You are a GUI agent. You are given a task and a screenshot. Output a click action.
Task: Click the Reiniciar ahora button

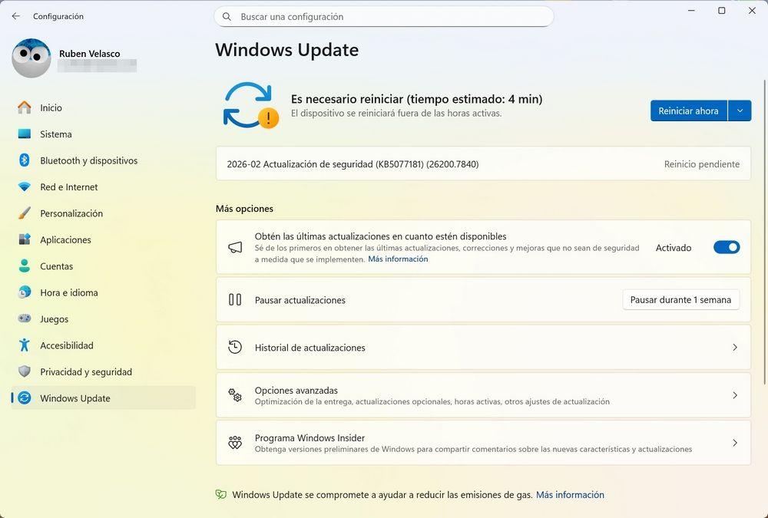[688, 111]
